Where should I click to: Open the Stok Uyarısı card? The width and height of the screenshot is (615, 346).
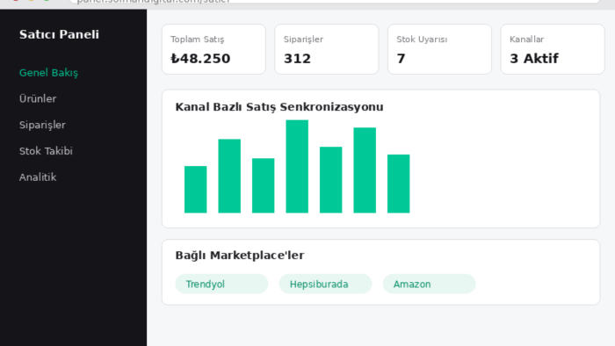[x=439, y=49]
